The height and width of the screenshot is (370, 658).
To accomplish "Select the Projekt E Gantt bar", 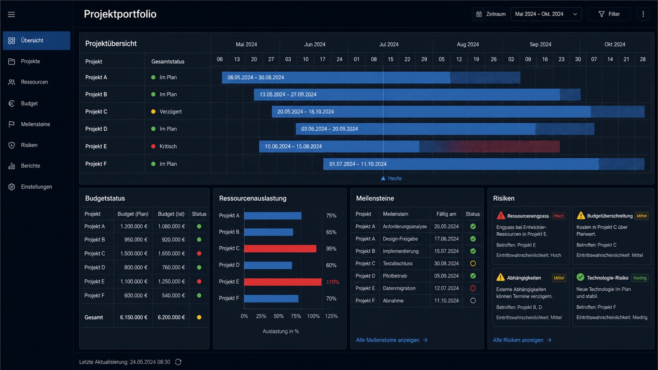I will (x=409, y=146).
